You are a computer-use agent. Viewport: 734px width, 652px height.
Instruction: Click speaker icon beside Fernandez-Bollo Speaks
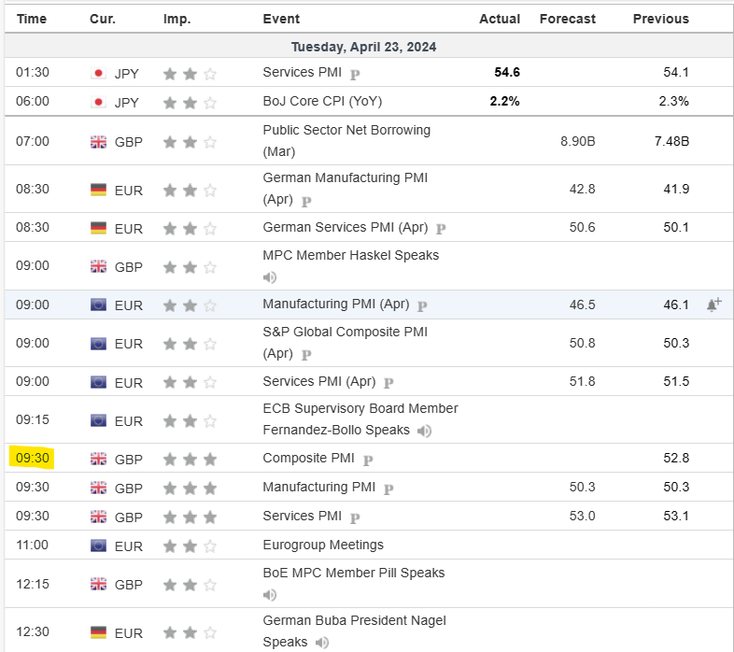(x=424, y=431)
